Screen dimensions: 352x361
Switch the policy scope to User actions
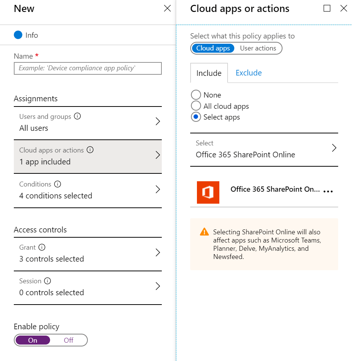(x=258, y=48)
